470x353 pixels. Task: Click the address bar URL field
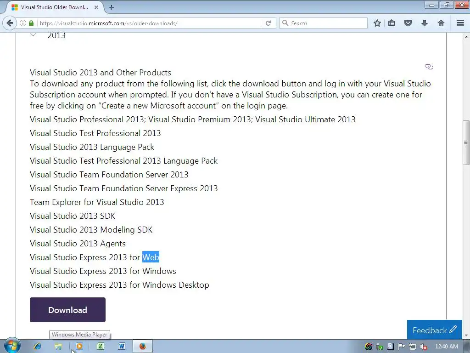(x=149, y=23)
